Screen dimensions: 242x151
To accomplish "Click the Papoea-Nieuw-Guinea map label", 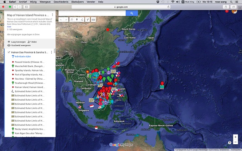I will pos(161,125).
